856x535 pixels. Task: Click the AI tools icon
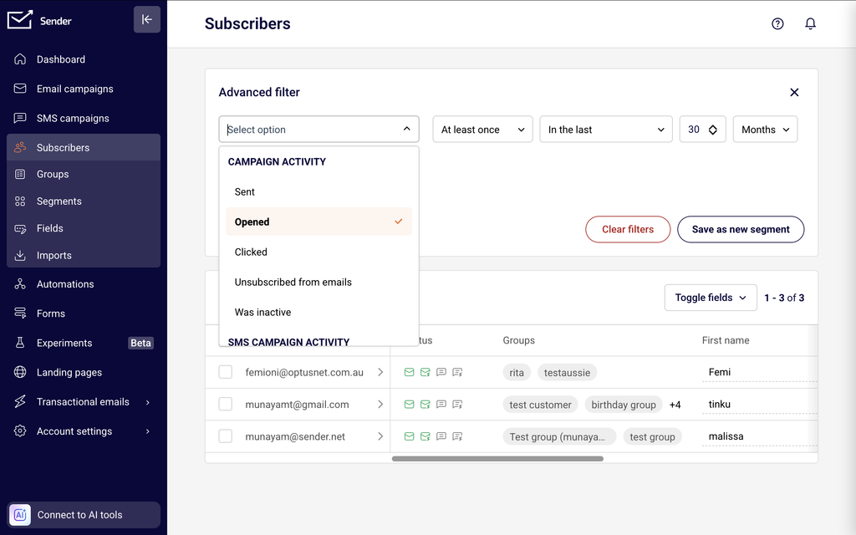[x=20, y=515]
